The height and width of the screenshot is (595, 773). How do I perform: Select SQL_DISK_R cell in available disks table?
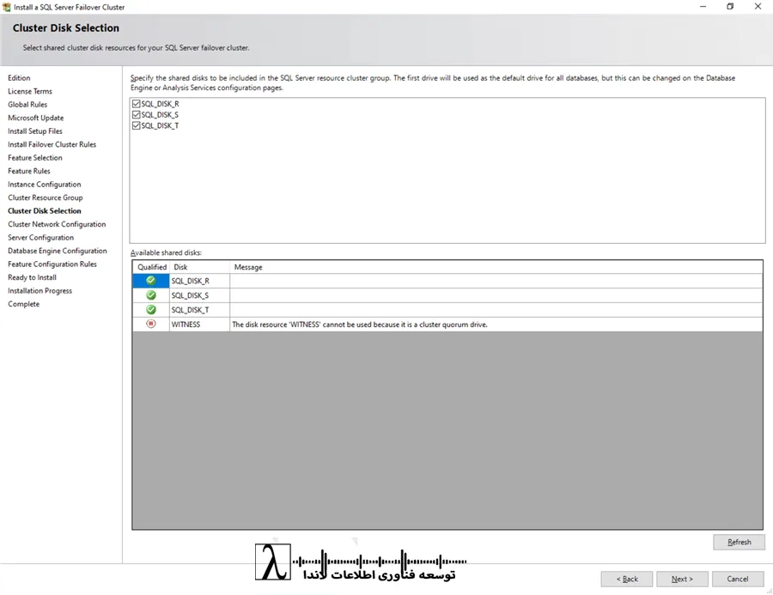coord(199,281)
